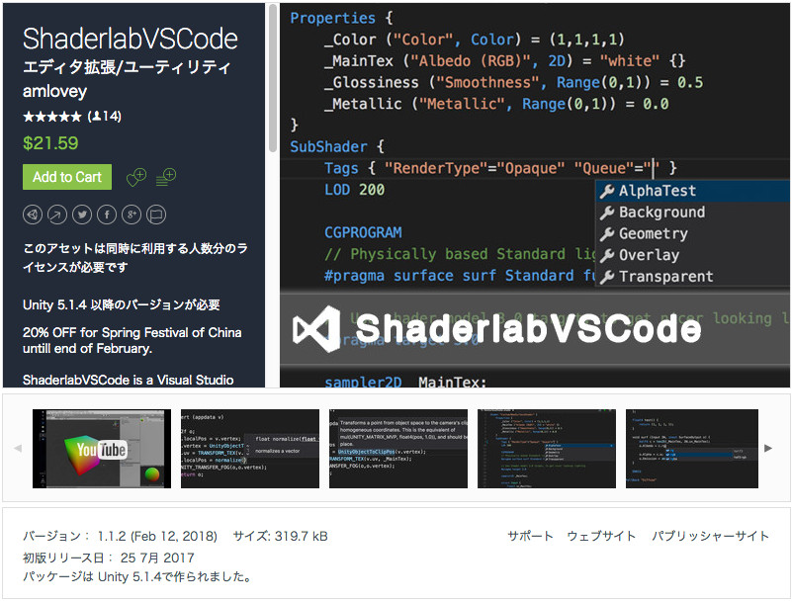Share the asset on Google Plus
Screen dimensions: 792x602
click(132, 215)
